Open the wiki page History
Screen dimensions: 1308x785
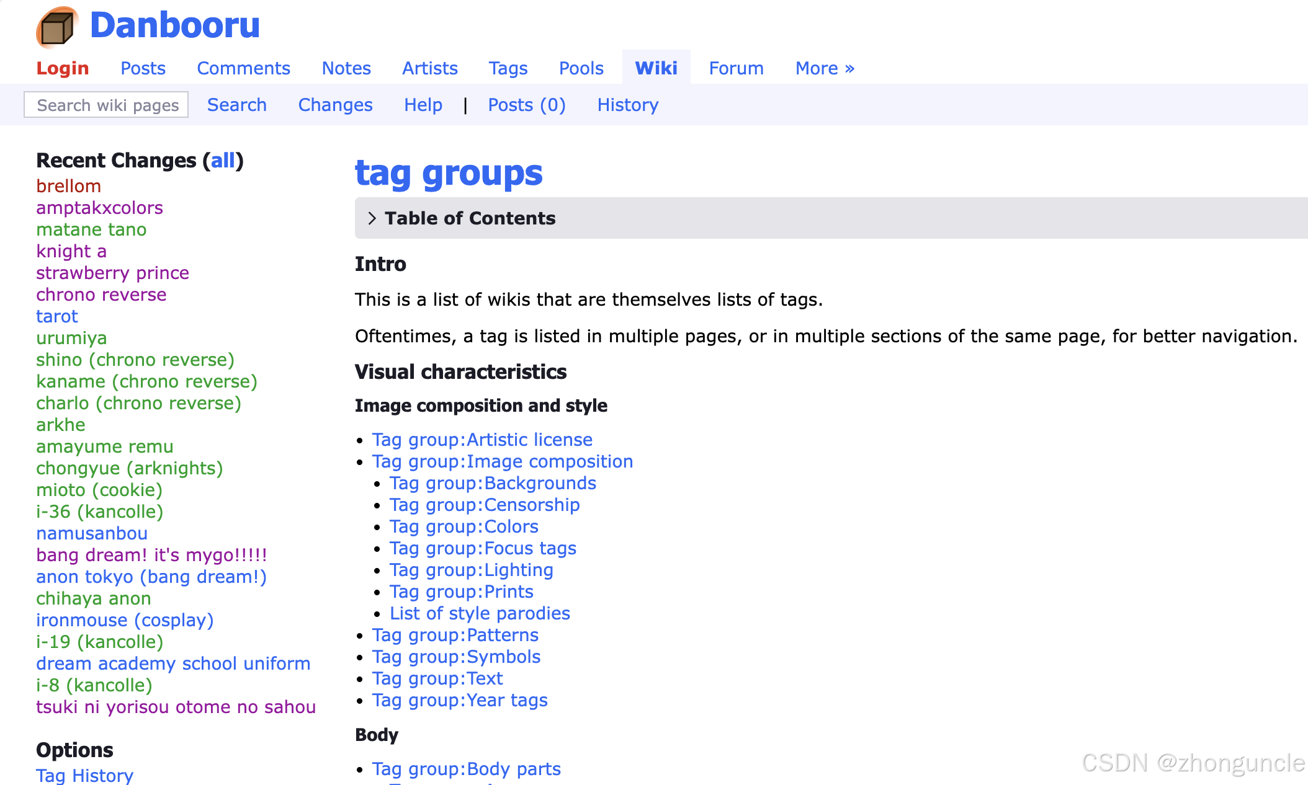point(628,105)
